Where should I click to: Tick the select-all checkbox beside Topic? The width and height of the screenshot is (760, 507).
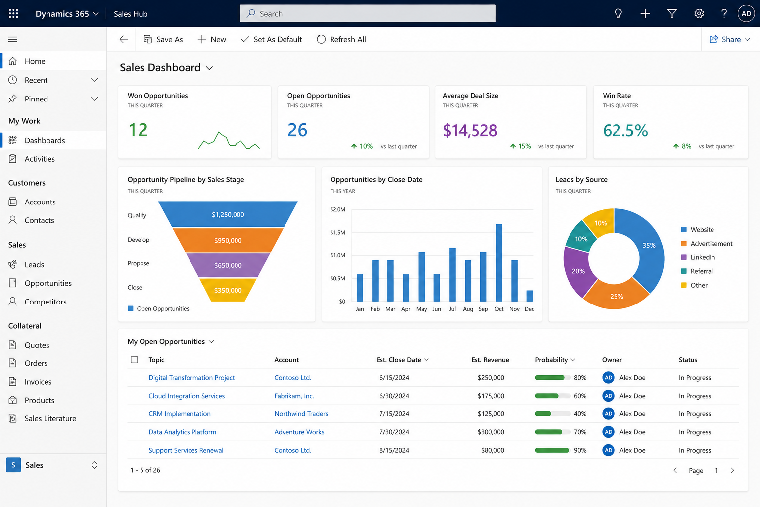click(x=134, y=360)
